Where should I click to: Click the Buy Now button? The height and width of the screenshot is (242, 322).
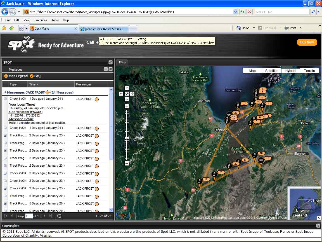[307, 42]
